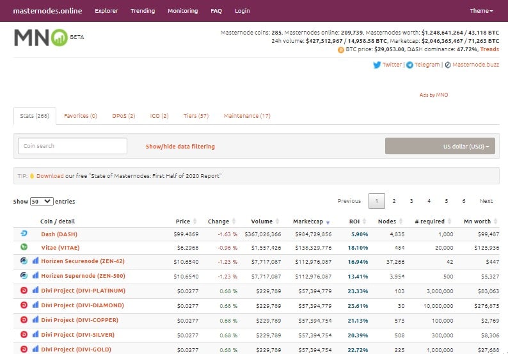
Task: Open chart icon for Horizen Supernode (ZEN-500)
Action: [35, 275]
